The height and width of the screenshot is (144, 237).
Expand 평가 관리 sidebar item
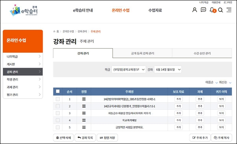click(23, 95)
